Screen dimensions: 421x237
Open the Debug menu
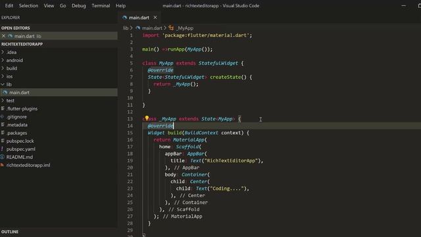pos(79,6)
